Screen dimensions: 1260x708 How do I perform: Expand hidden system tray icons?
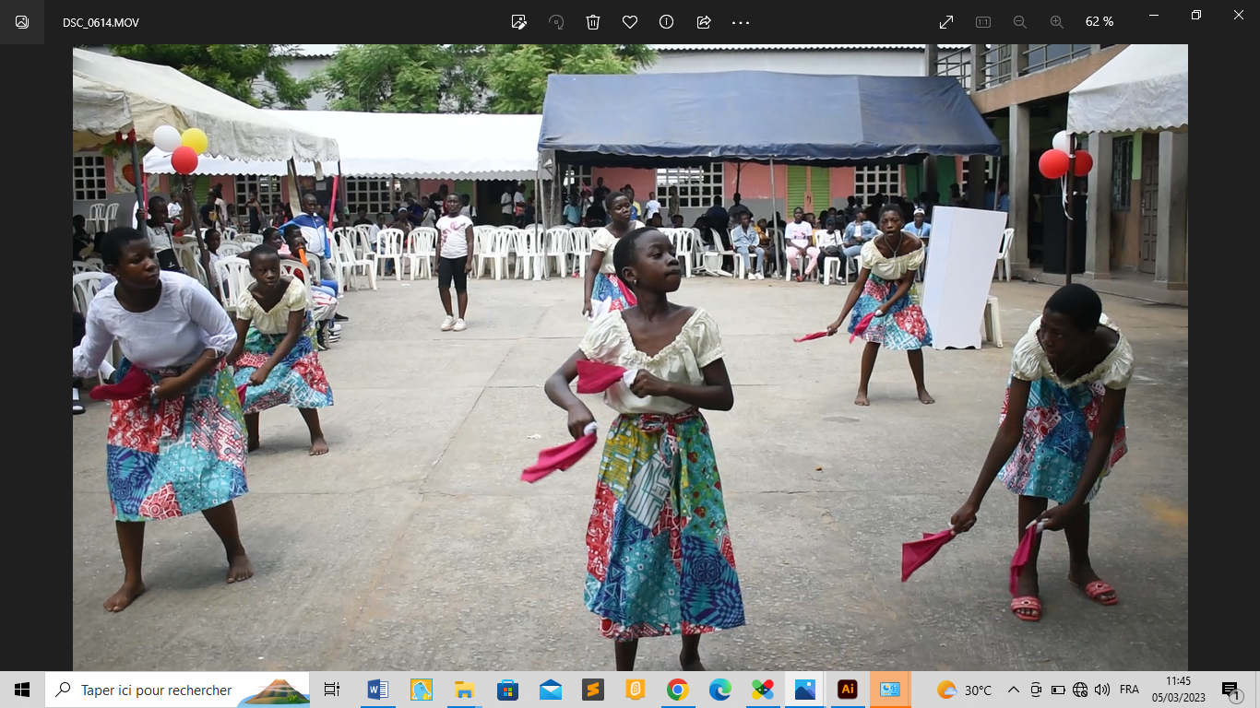[x=1014, y=690]
